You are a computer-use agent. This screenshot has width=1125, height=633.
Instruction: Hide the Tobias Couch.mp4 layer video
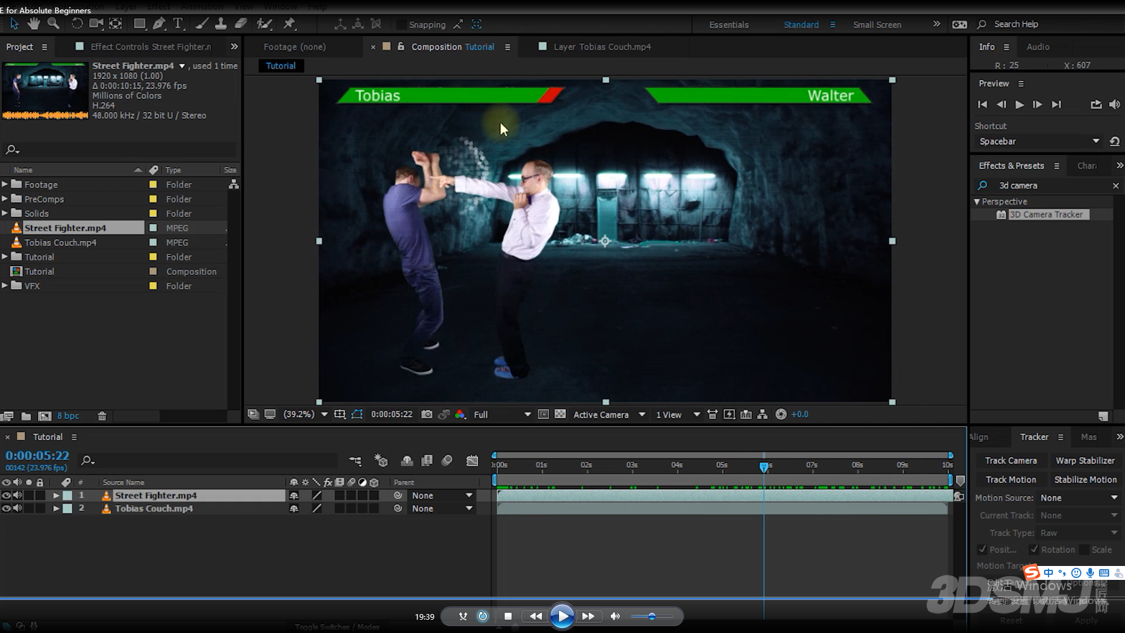pyautogui.click(x=6, y=508)
